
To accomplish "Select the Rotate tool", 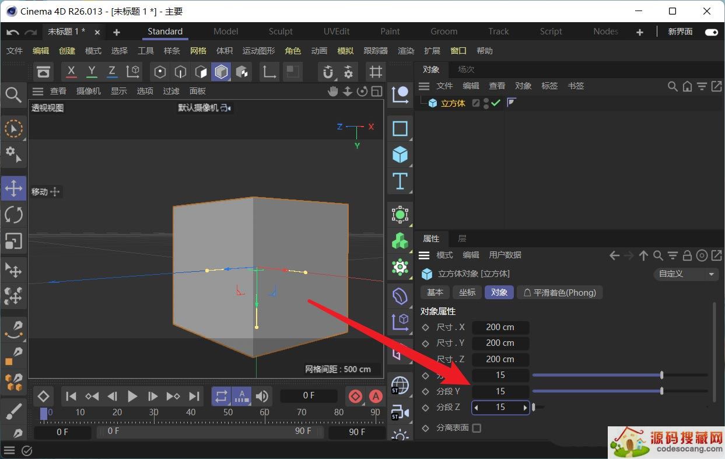I will point(13,215).
